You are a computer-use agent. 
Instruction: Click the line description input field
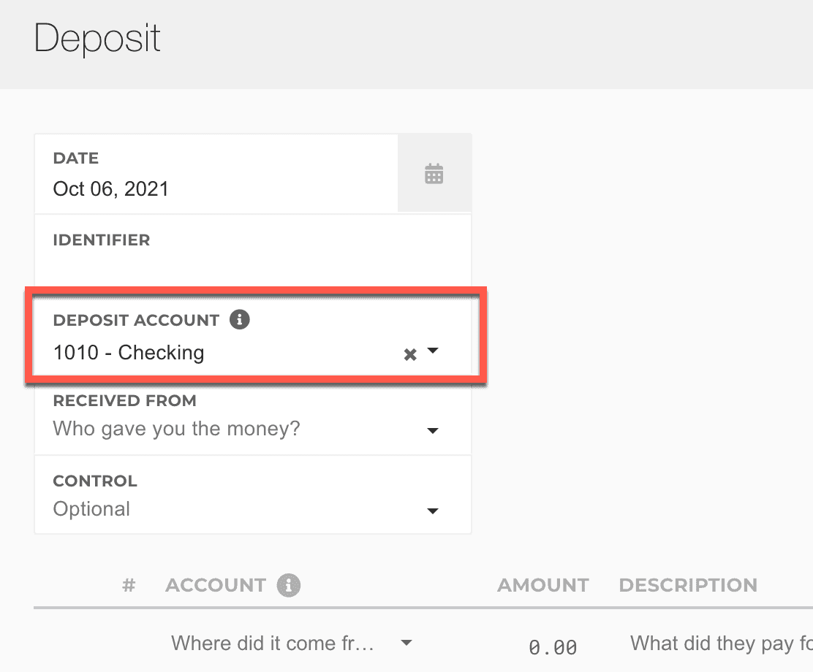pos(720,644)
